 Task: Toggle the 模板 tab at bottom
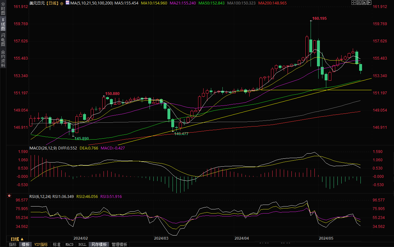click(26, 244)
